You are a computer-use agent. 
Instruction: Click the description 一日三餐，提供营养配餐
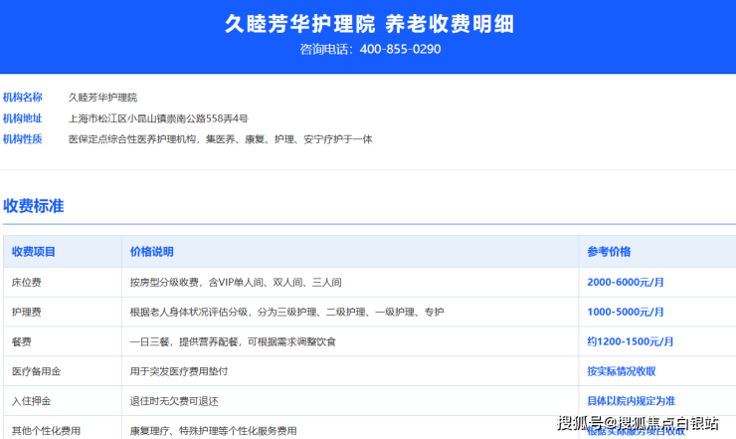click(233, 341)
